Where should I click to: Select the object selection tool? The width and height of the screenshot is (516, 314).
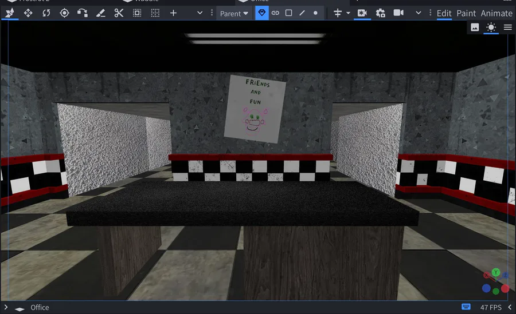tap(10, 13)
